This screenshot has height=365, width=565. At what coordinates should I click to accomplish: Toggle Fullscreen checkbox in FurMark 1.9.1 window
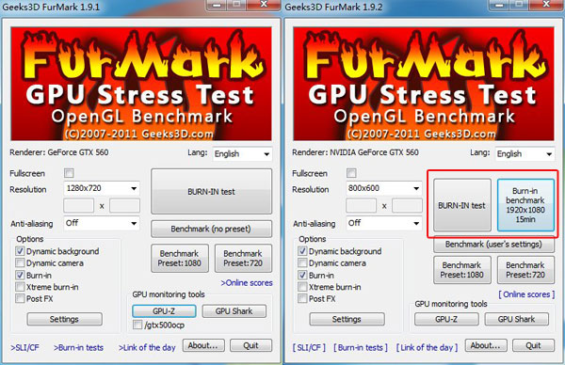[69, 173]
